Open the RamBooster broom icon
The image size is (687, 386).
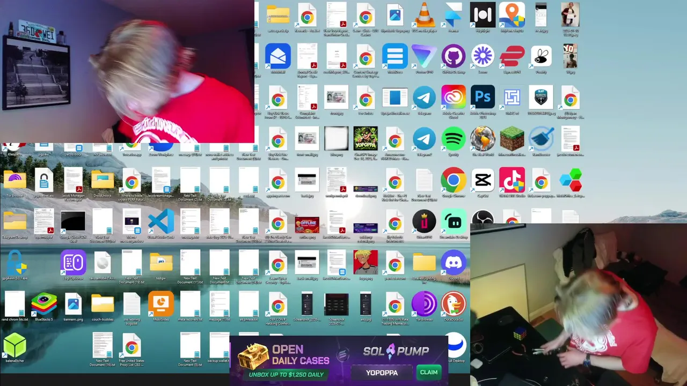click(541, 139)
